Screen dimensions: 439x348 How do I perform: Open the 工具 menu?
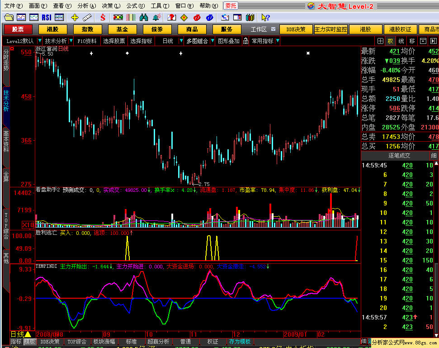pos(160,5)
